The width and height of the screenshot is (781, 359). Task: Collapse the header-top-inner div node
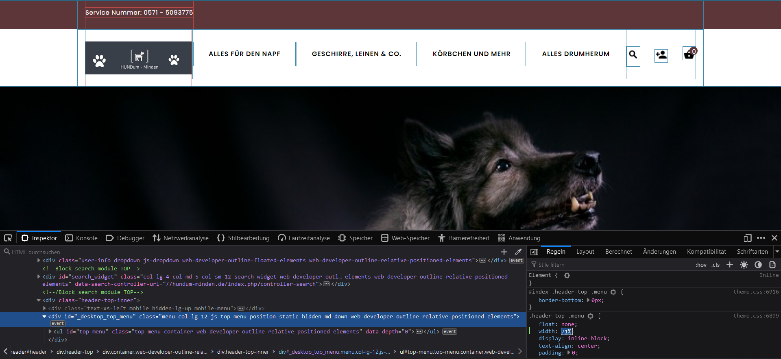pyautogui.click(x=39, y=300)
